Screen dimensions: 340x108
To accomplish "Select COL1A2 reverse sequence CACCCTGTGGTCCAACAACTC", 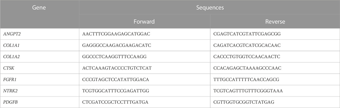I will point(247,57).
